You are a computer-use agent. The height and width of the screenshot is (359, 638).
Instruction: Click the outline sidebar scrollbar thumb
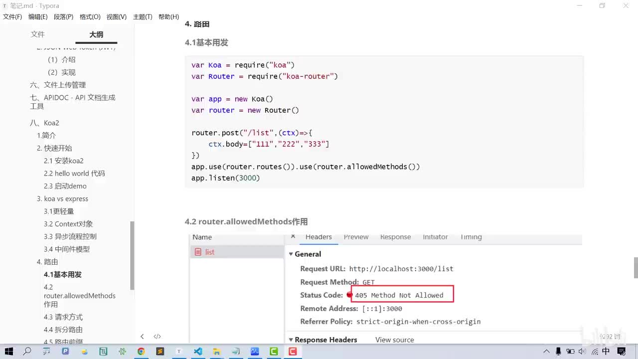pos(132,254)
